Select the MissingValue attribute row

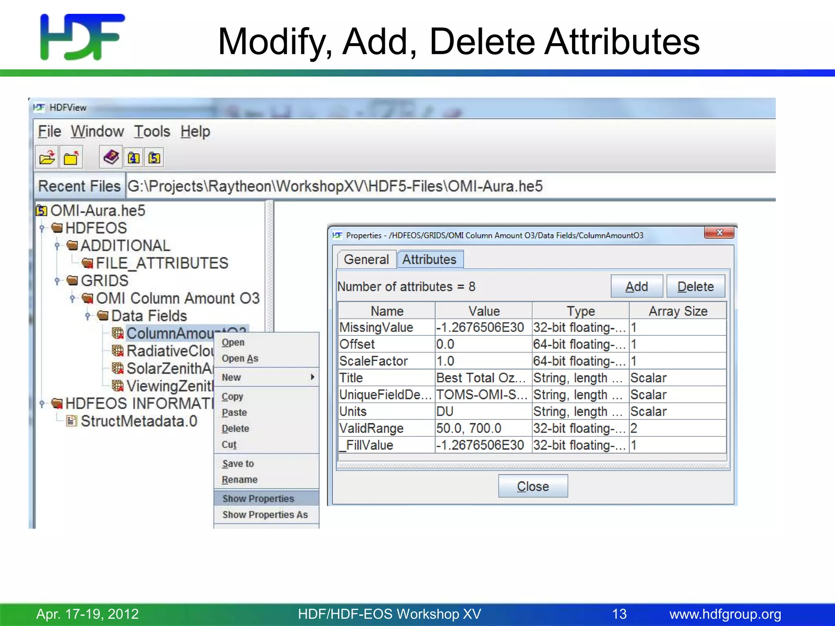tap(532, 327)
